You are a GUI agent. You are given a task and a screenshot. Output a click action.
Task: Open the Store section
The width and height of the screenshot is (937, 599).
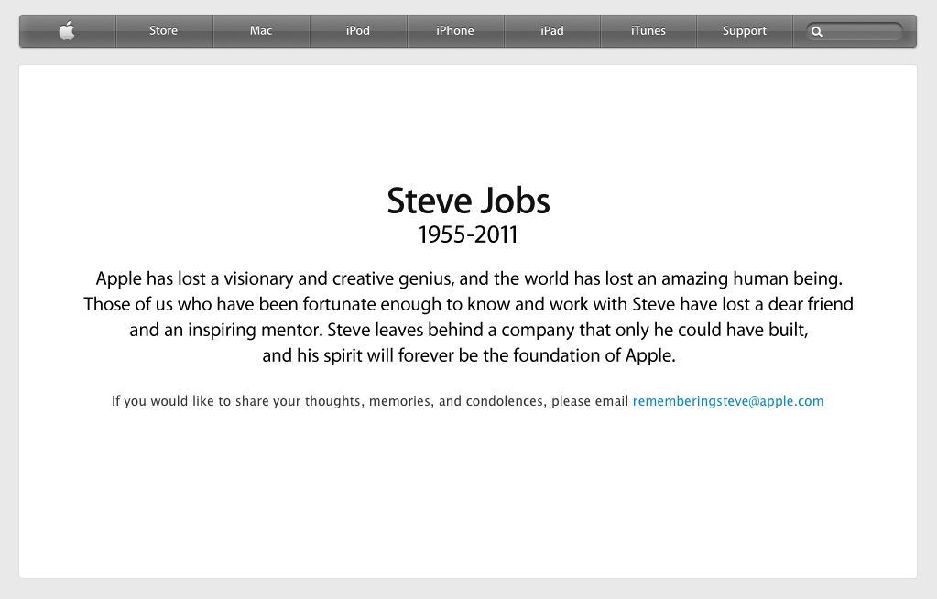click(x=164, y=30)
